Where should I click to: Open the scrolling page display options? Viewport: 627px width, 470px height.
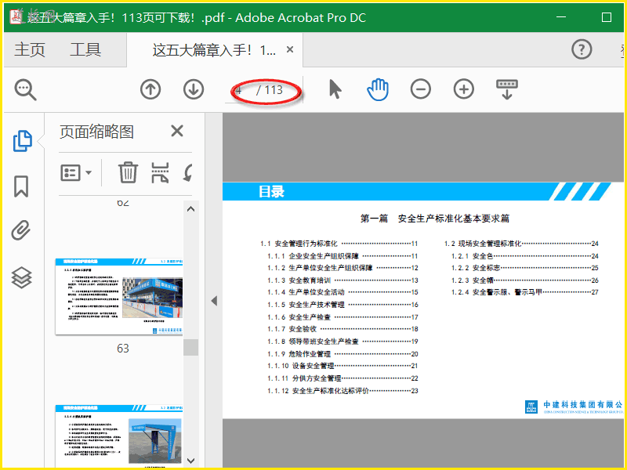point(507,89)
